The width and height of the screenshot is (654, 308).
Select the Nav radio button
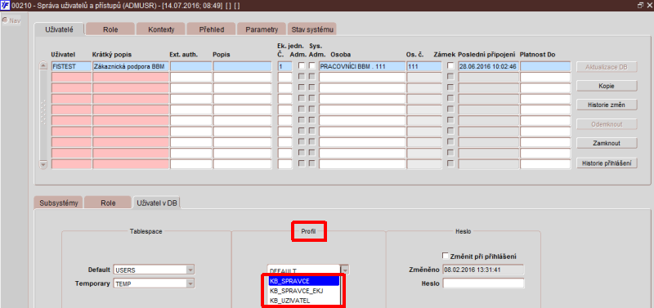tap(5, 20)
